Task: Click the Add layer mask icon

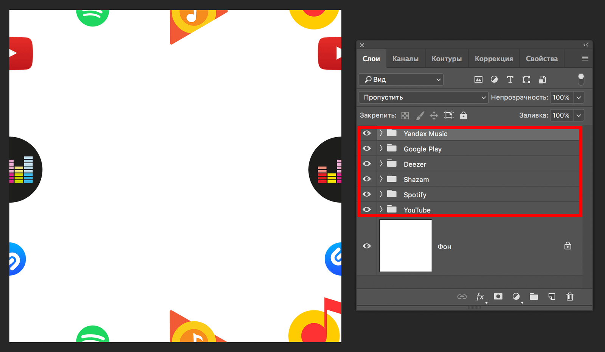Action: [x=498, y=297]
